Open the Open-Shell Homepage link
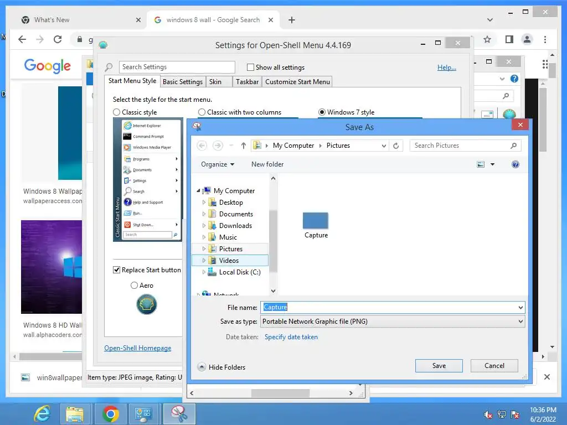Viewport: 567px width, 425px height. point(138,348)
